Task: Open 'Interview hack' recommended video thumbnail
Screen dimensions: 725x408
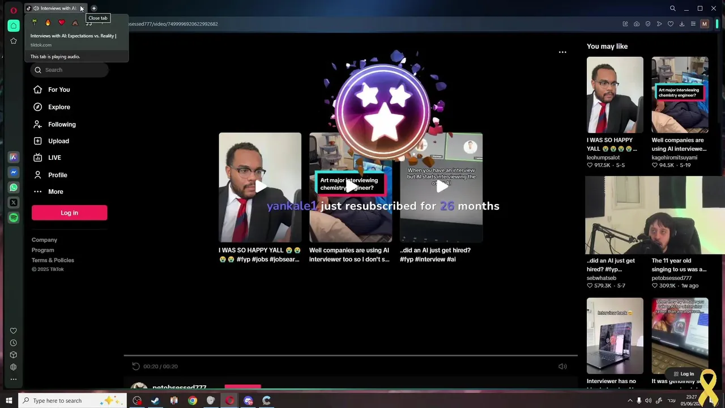Action: tap(615, 335)
